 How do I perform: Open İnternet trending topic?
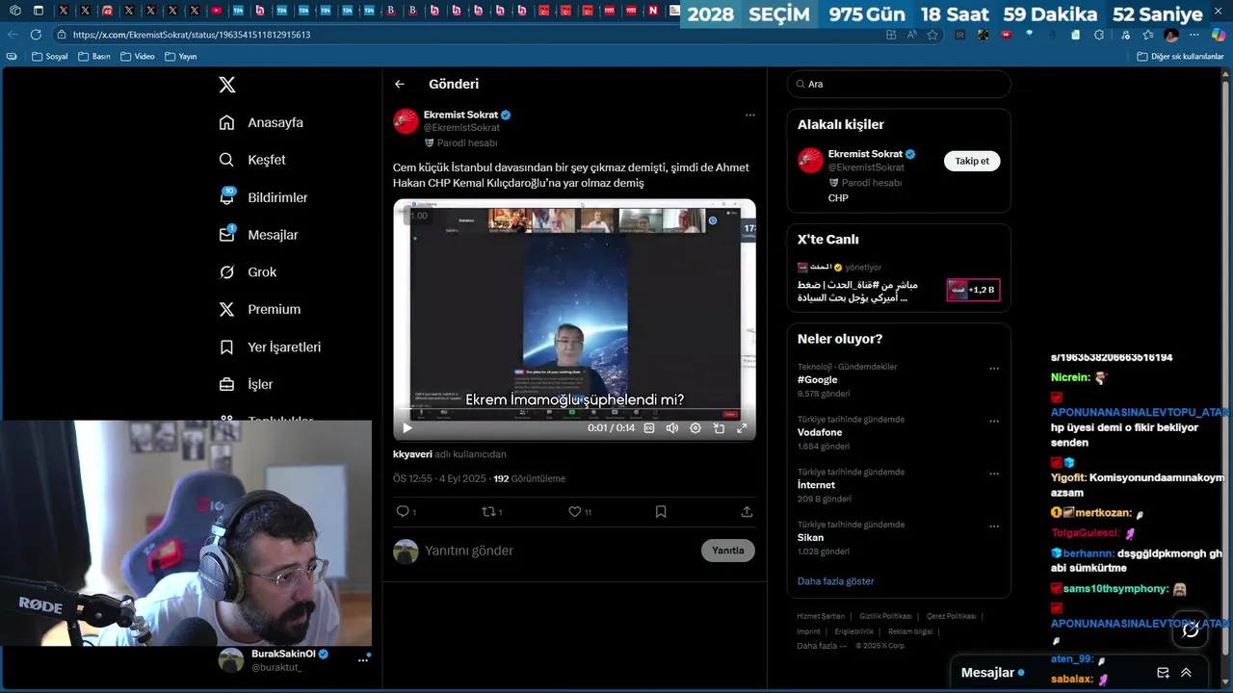coord(816,485)
